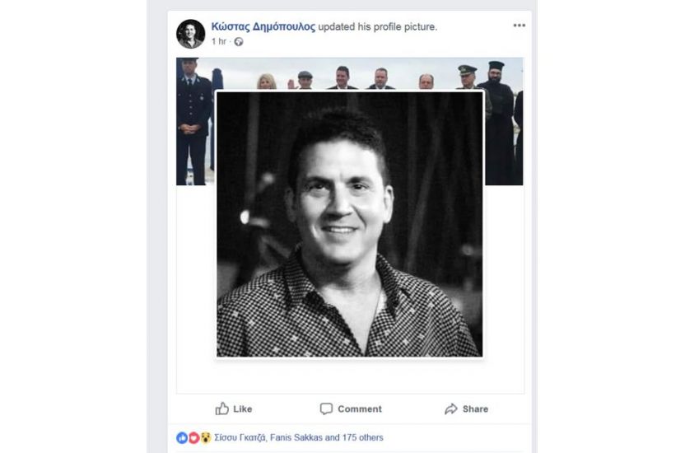
Task: Click the Share button label
Action: click(475, 409)
